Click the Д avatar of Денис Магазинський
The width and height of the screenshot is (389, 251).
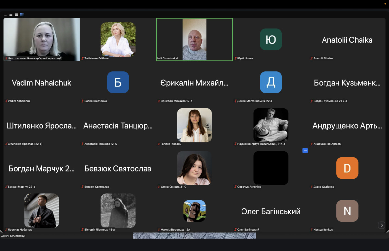coord(271,82)
